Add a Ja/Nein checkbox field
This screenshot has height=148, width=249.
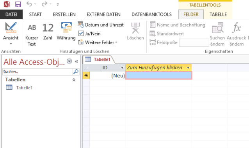(x=89, y=33)
